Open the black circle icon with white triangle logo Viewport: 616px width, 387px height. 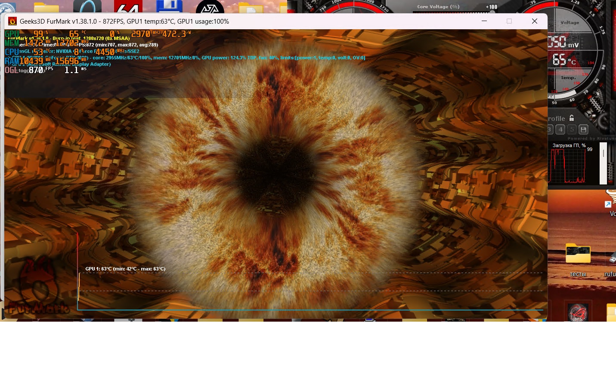tap(210, 6)
